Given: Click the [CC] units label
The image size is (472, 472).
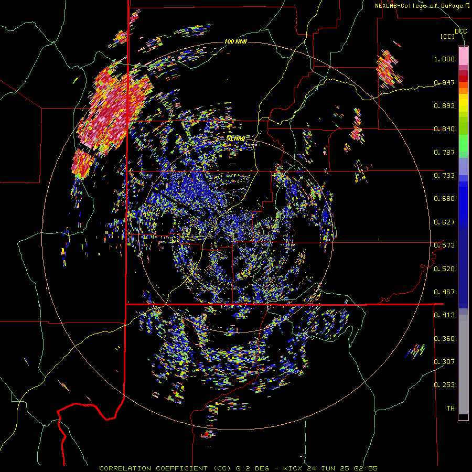Looking at the screenshot, I should 448,36.
